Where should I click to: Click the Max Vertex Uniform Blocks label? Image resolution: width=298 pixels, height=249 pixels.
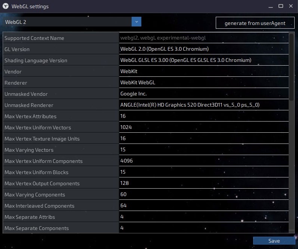36,172
